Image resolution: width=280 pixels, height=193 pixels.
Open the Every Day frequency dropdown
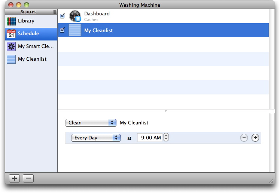coord(96,138)
